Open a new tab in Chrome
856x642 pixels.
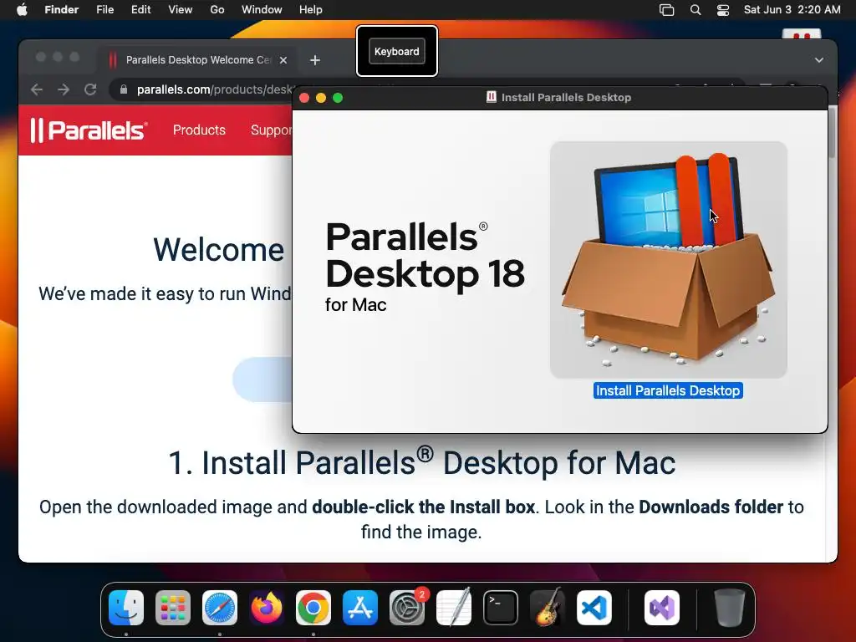(x=315, y=60)
